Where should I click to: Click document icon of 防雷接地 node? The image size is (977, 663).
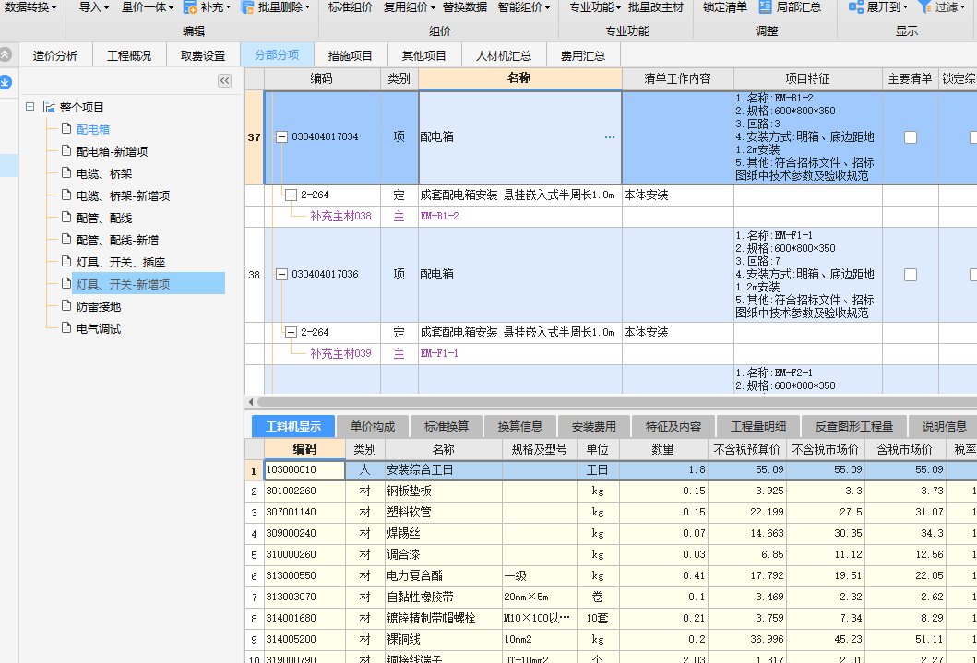coord(66,305)
